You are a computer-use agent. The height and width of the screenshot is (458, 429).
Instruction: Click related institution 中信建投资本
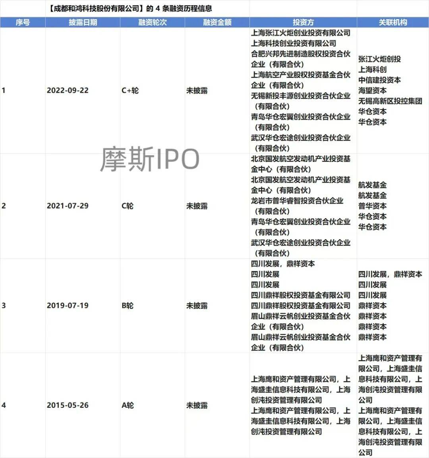tap(379, 80)
